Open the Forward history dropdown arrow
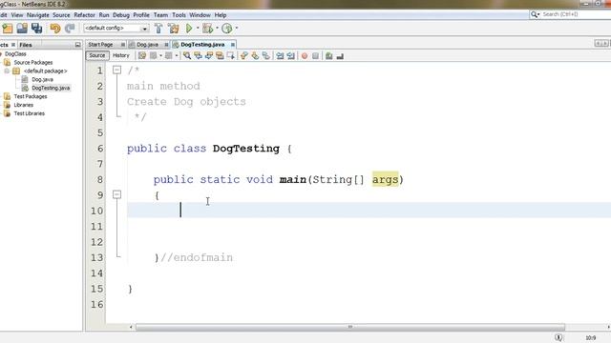Image resolution: width=611 pixels, height=343 pixels. [176, 56]
